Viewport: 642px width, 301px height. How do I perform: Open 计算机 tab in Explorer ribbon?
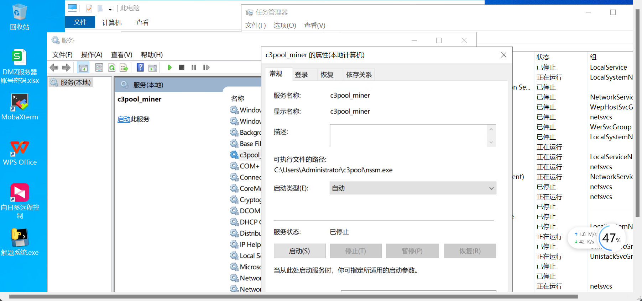[112, 23]
